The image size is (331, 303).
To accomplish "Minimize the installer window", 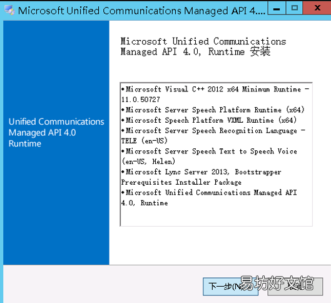I will 277,8.
